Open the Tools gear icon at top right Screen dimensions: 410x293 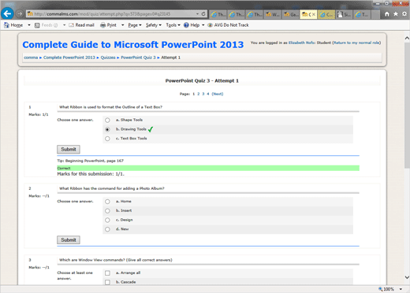(404, 14)
